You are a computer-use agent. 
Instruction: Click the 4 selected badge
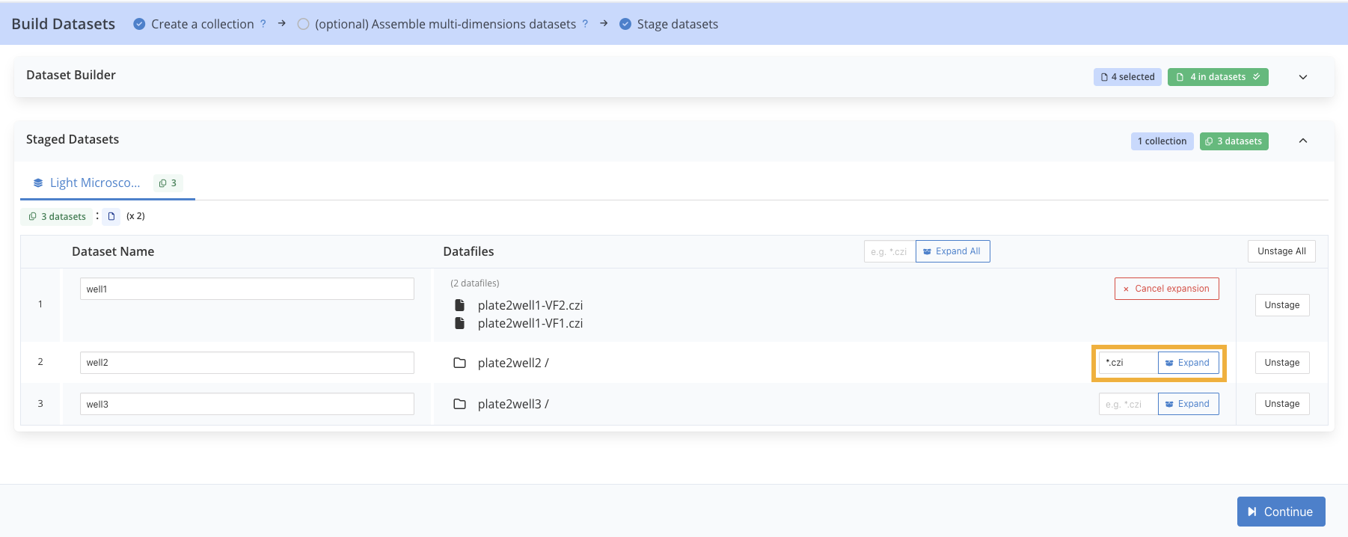click(1127, 77)
